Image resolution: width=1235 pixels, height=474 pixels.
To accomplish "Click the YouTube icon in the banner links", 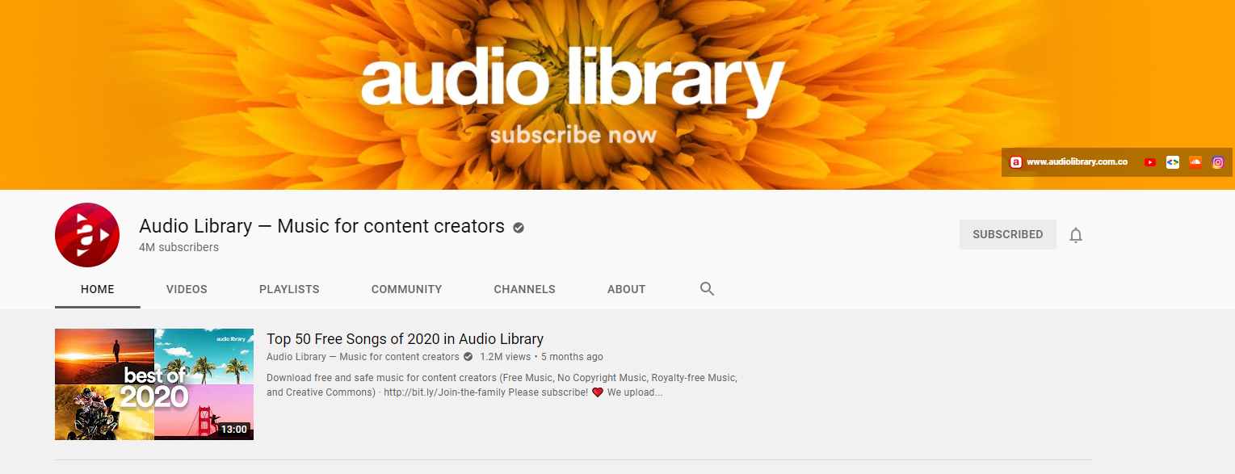I will point(1150,162).
